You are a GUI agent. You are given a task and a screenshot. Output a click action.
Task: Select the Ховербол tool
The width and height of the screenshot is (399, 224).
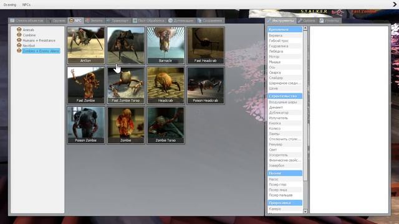pyautogui.click(x=285, y=166)
